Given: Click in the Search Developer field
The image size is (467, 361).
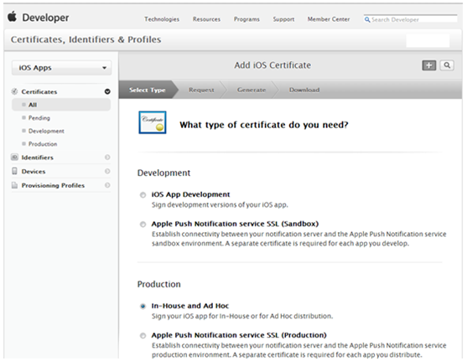Looking at the screenshot, I should [x=411, y=19].
